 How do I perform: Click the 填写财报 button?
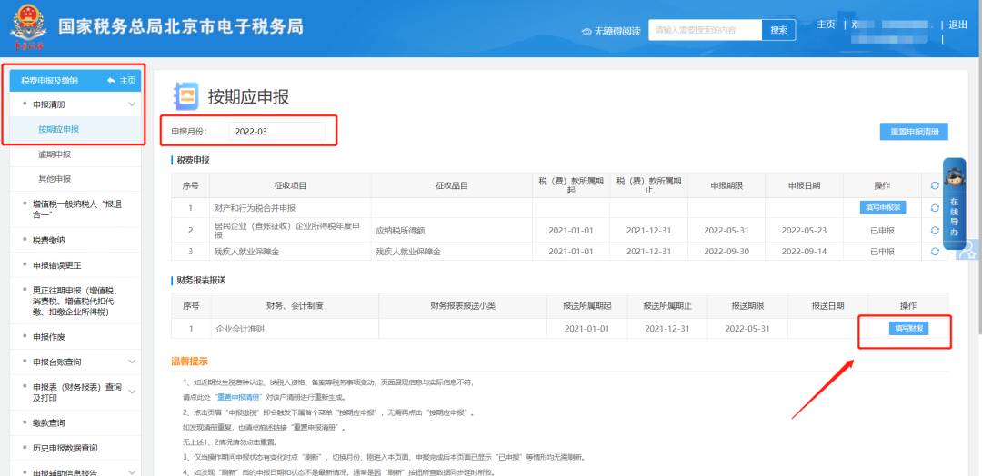click(908, 329)
